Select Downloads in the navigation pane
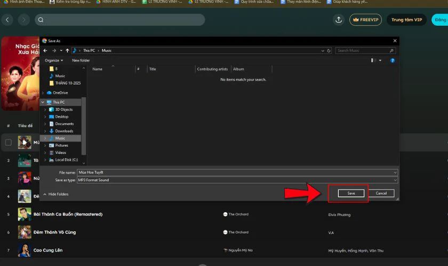The width and height of the screenshot is (448, 266). click(64, 131)
